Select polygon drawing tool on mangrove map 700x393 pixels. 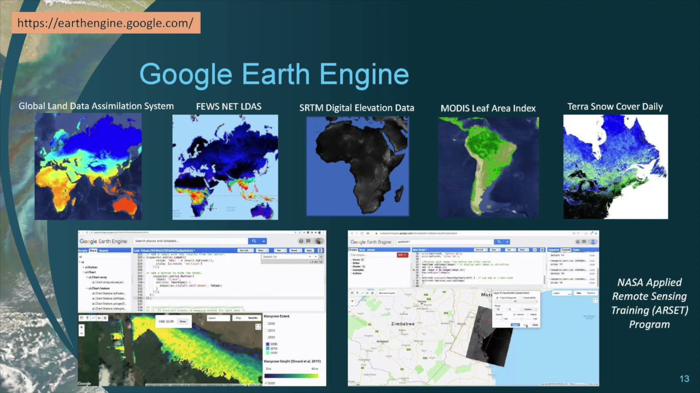99,318
